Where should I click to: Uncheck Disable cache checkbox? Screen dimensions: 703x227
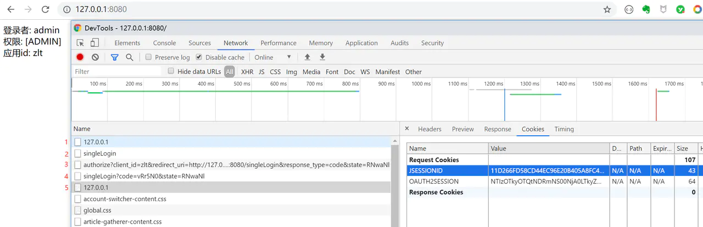pyautogui.click(x=199, y=57)
